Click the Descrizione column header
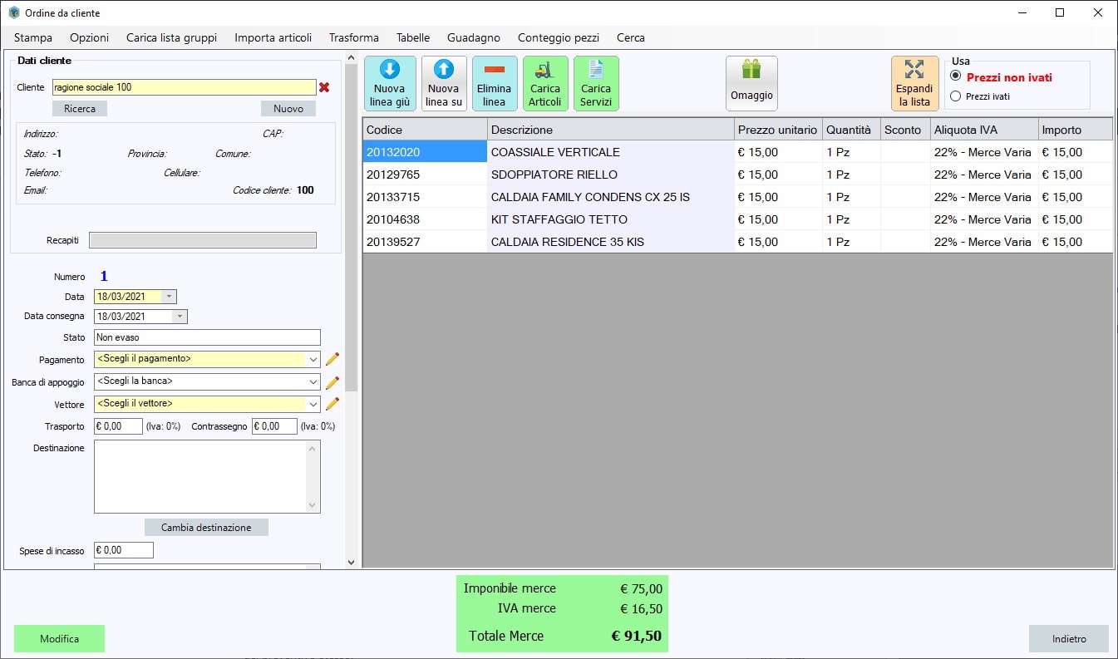Image resolution: width=1118 pixels, height=659 pixels. tap(611, 130)
